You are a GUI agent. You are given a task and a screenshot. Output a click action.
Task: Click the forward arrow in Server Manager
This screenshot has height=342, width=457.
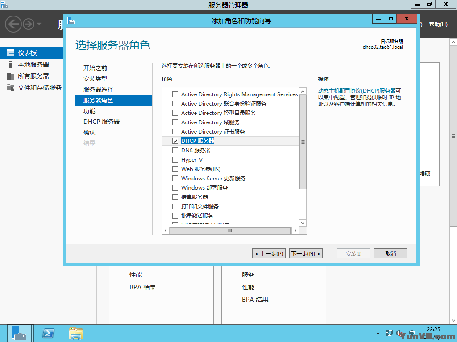[29, 24]
